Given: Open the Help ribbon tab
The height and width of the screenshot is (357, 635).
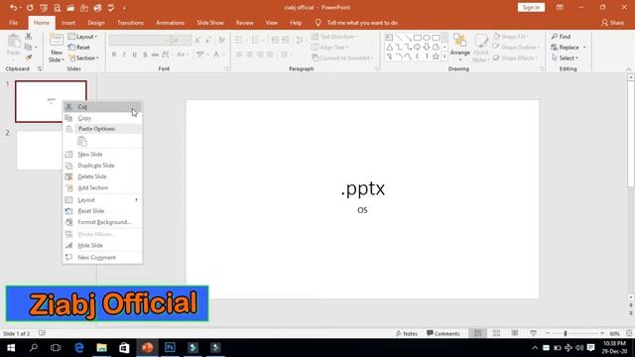Looking at the screenshot, I should (x=296, y=23).
